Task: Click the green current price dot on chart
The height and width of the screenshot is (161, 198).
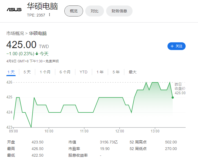Action: click(x=173, y=98)
